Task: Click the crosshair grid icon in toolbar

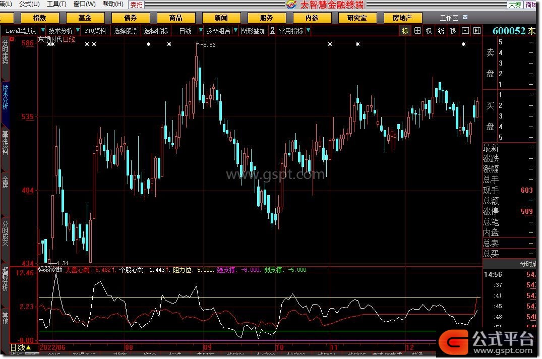Action: tap(417, 31)
